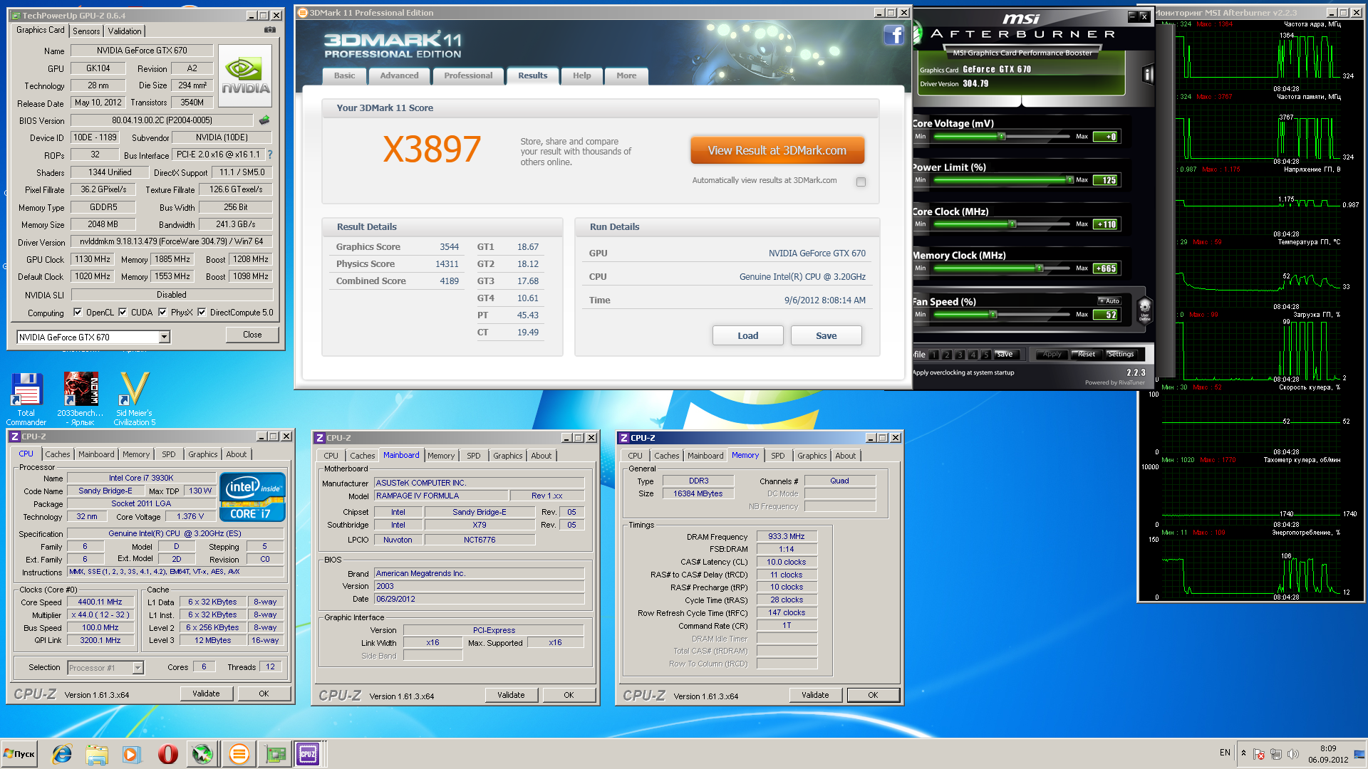Open the Afterburner info 'i' button
The height and width of the screenshot is (769, 1368).
coord(1147,74)
